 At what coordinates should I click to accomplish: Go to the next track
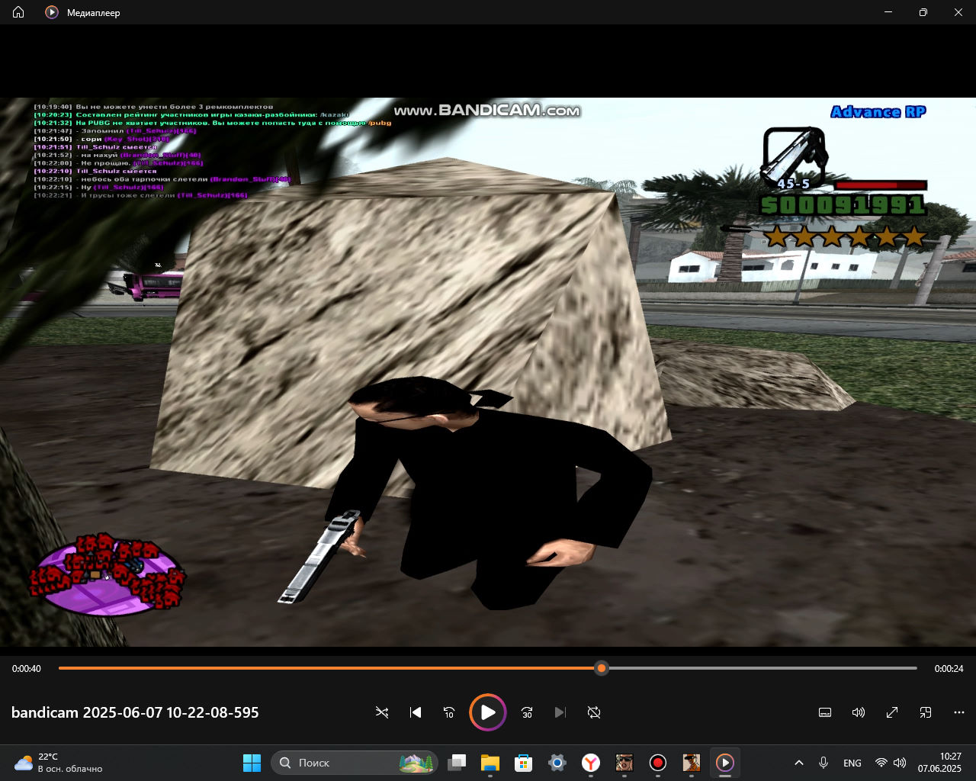pos(560,712)
